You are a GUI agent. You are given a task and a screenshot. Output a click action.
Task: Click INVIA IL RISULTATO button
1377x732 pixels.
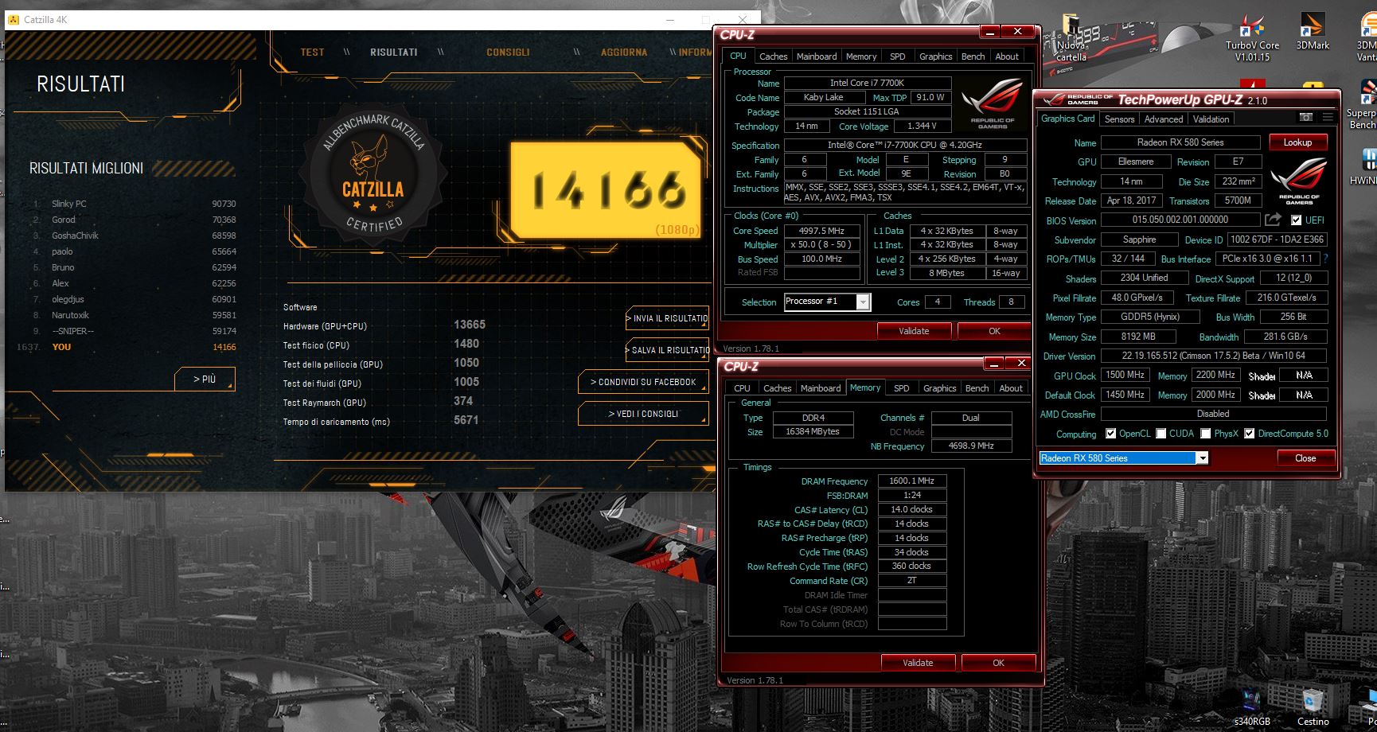[x=667, y=318]
